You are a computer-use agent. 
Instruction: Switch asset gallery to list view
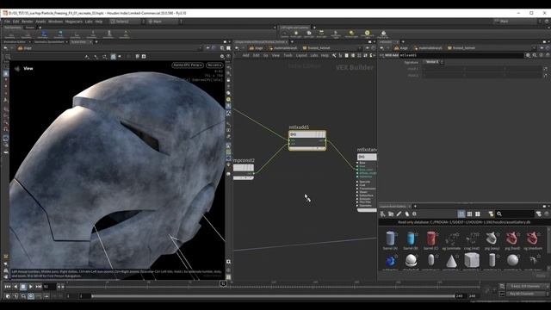click(461, 214)
